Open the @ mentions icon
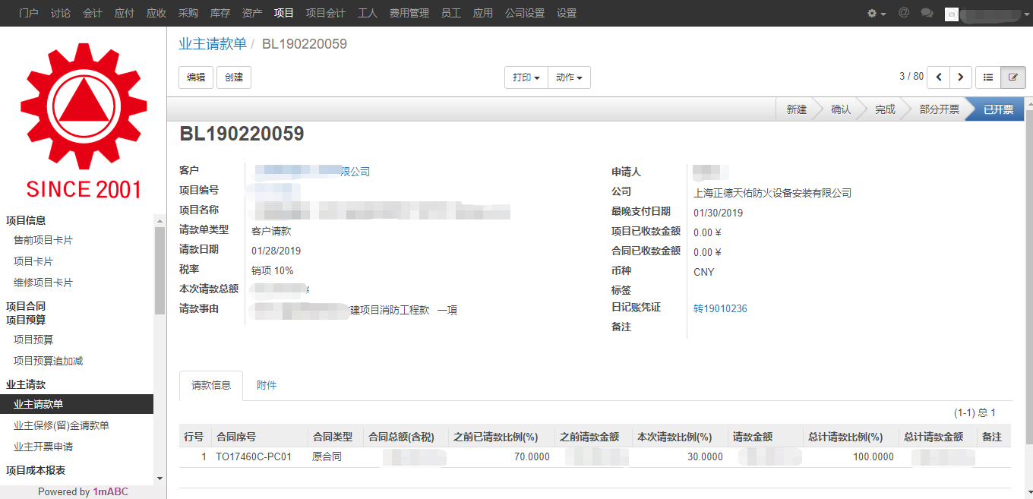 point(904,13)
